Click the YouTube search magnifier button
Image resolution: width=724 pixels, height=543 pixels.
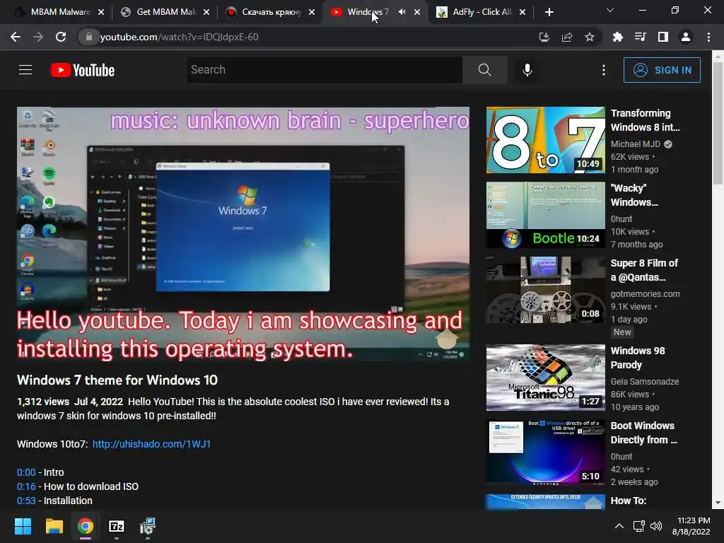click(485, 70)
